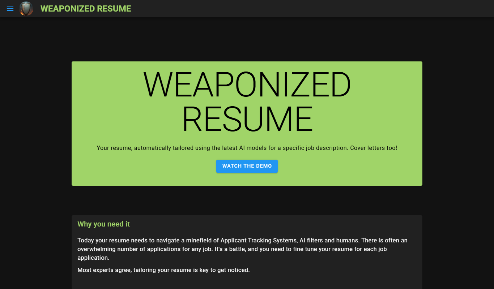
Task: Click the 'Why you need it' heading
Action: pyautogui.click(x=103, y=224)
